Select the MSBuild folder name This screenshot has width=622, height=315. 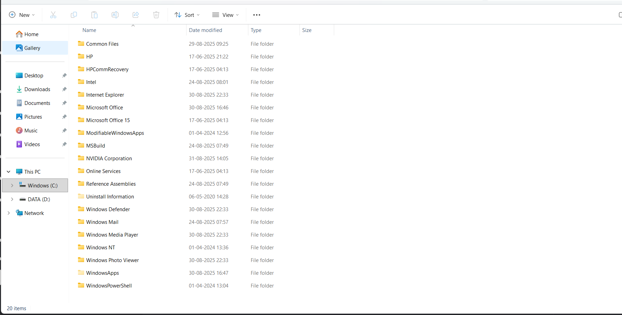click(x=95, y=145)
